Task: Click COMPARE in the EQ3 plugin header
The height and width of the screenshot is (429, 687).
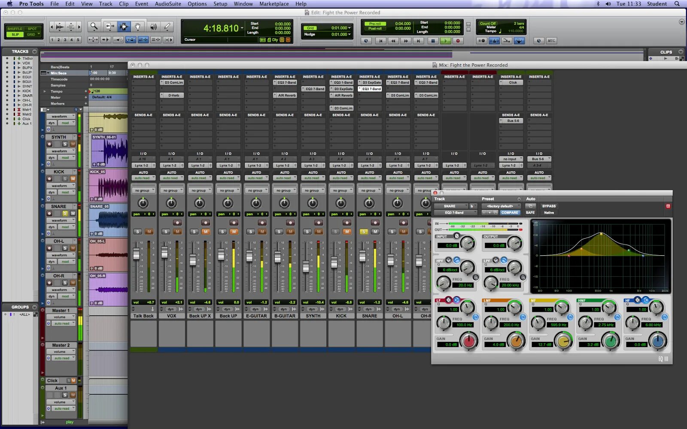Action: [x=510, y=213]
